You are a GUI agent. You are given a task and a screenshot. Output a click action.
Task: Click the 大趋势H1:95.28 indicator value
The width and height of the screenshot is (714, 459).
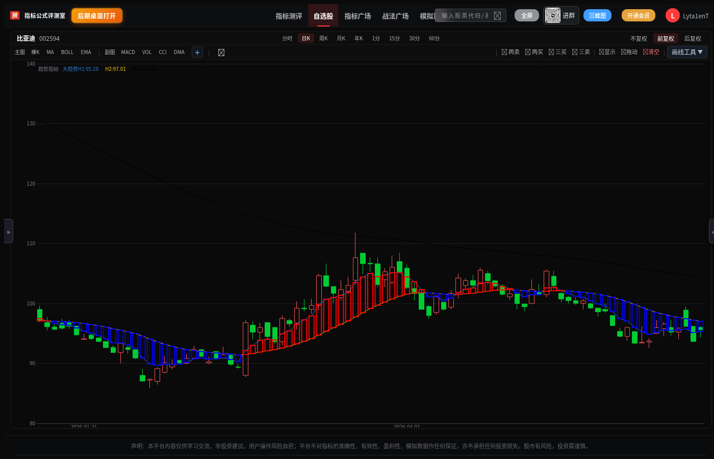pyautogui.click(x=81, y=69)
